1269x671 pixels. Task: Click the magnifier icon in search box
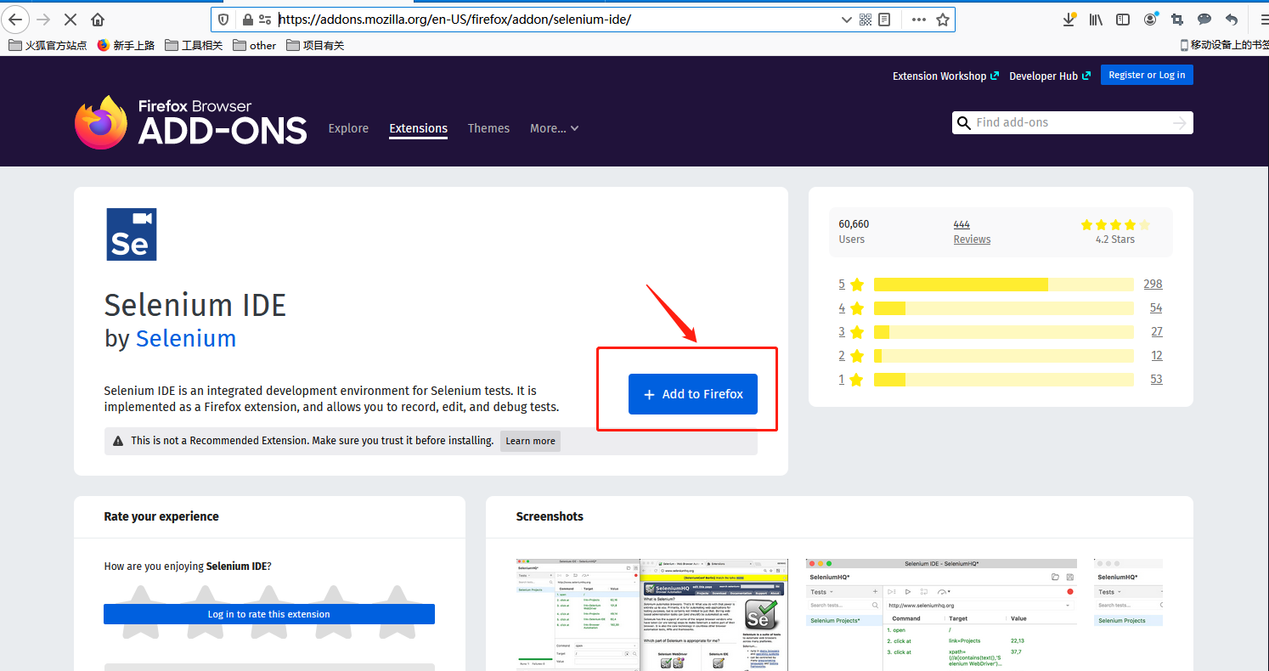[x=963, y=123]
